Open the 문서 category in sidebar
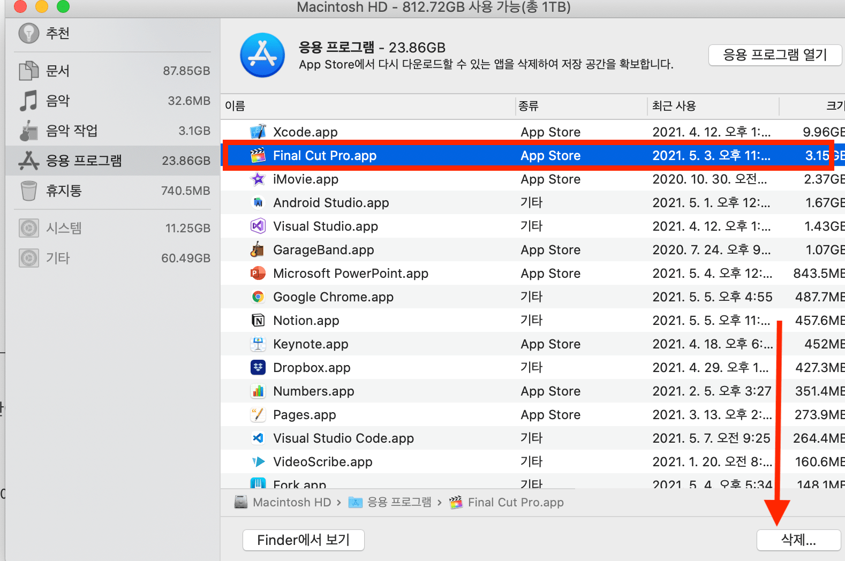This screenshot has height=561, width=845. click(x=112, y=71)
